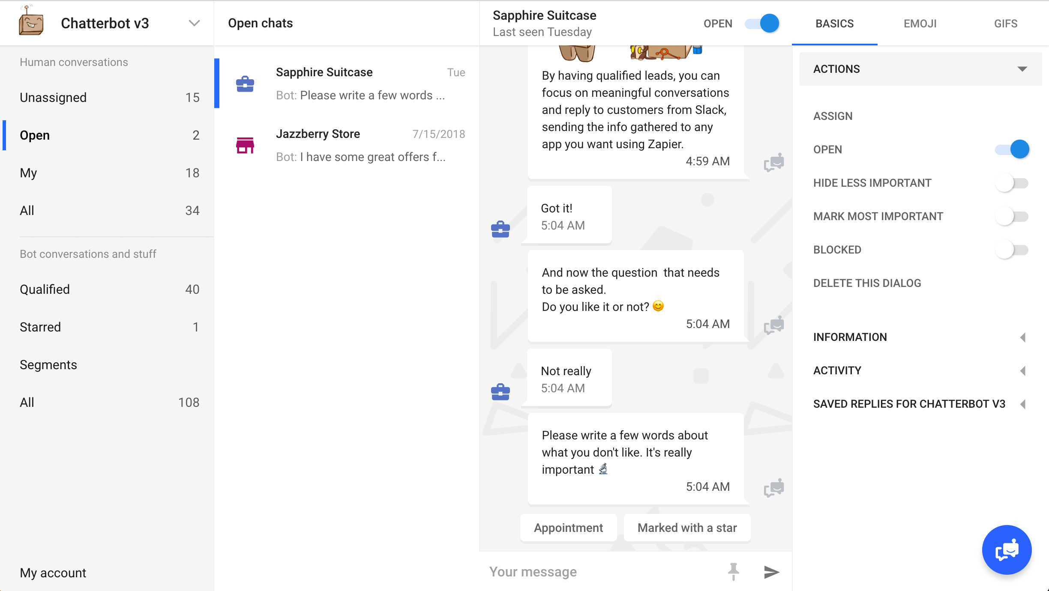The image size is (1049, 591).
Task: Toggle the OPEN switch in the header
Action: click(x=763, y=24)
